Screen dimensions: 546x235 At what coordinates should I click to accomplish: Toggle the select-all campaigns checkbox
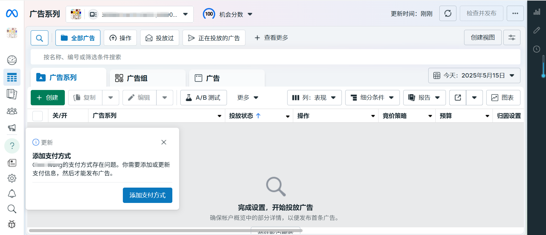tap(38, 116)
